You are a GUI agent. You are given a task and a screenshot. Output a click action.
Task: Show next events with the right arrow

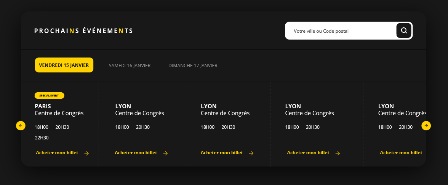pyautogui.click(x=426, y=125)
